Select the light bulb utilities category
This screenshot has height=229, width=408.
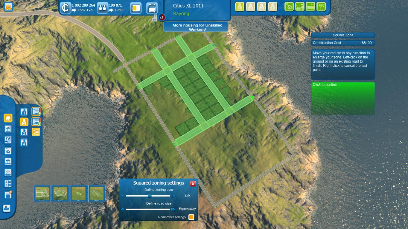[x=8, y=151]
